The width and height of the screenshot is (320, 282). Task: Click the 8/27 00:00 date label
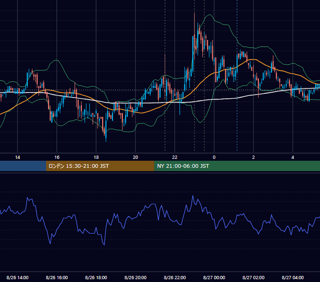[x=214, y=277]
